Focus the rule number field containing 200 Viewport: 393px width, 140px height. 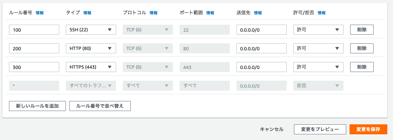[x=34, y=48]
